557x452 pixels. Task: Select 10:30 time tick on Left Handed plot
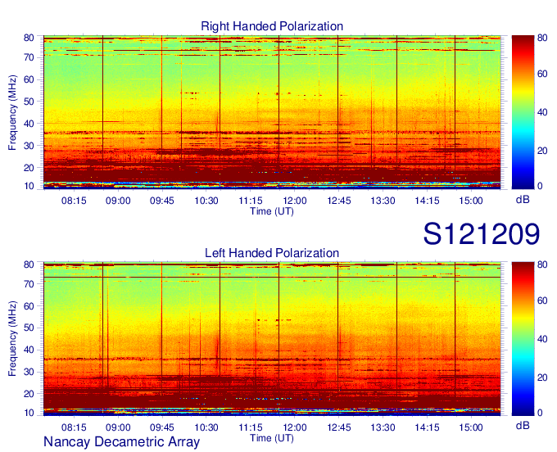pos(206,427)
